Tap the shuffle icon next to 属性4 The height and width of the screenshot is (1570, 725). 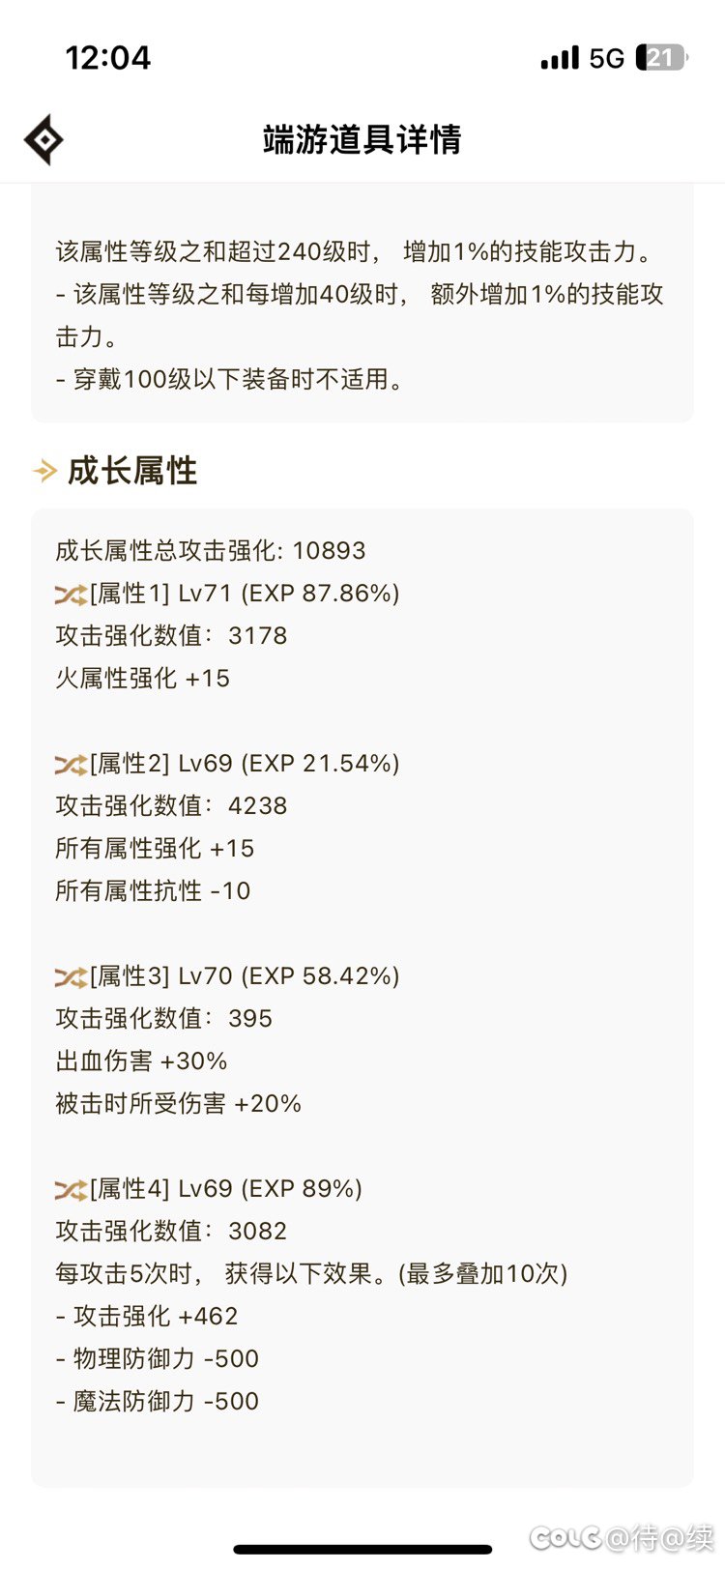click(x=71, y=1189)
